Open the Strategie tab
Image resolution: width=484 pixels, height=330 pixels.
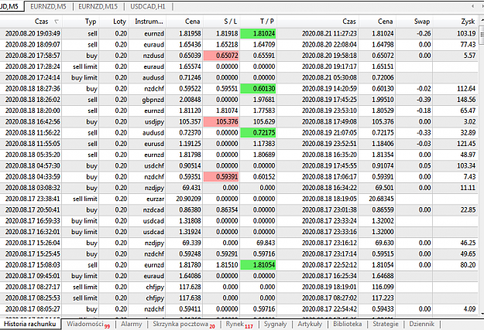[385, 324]
